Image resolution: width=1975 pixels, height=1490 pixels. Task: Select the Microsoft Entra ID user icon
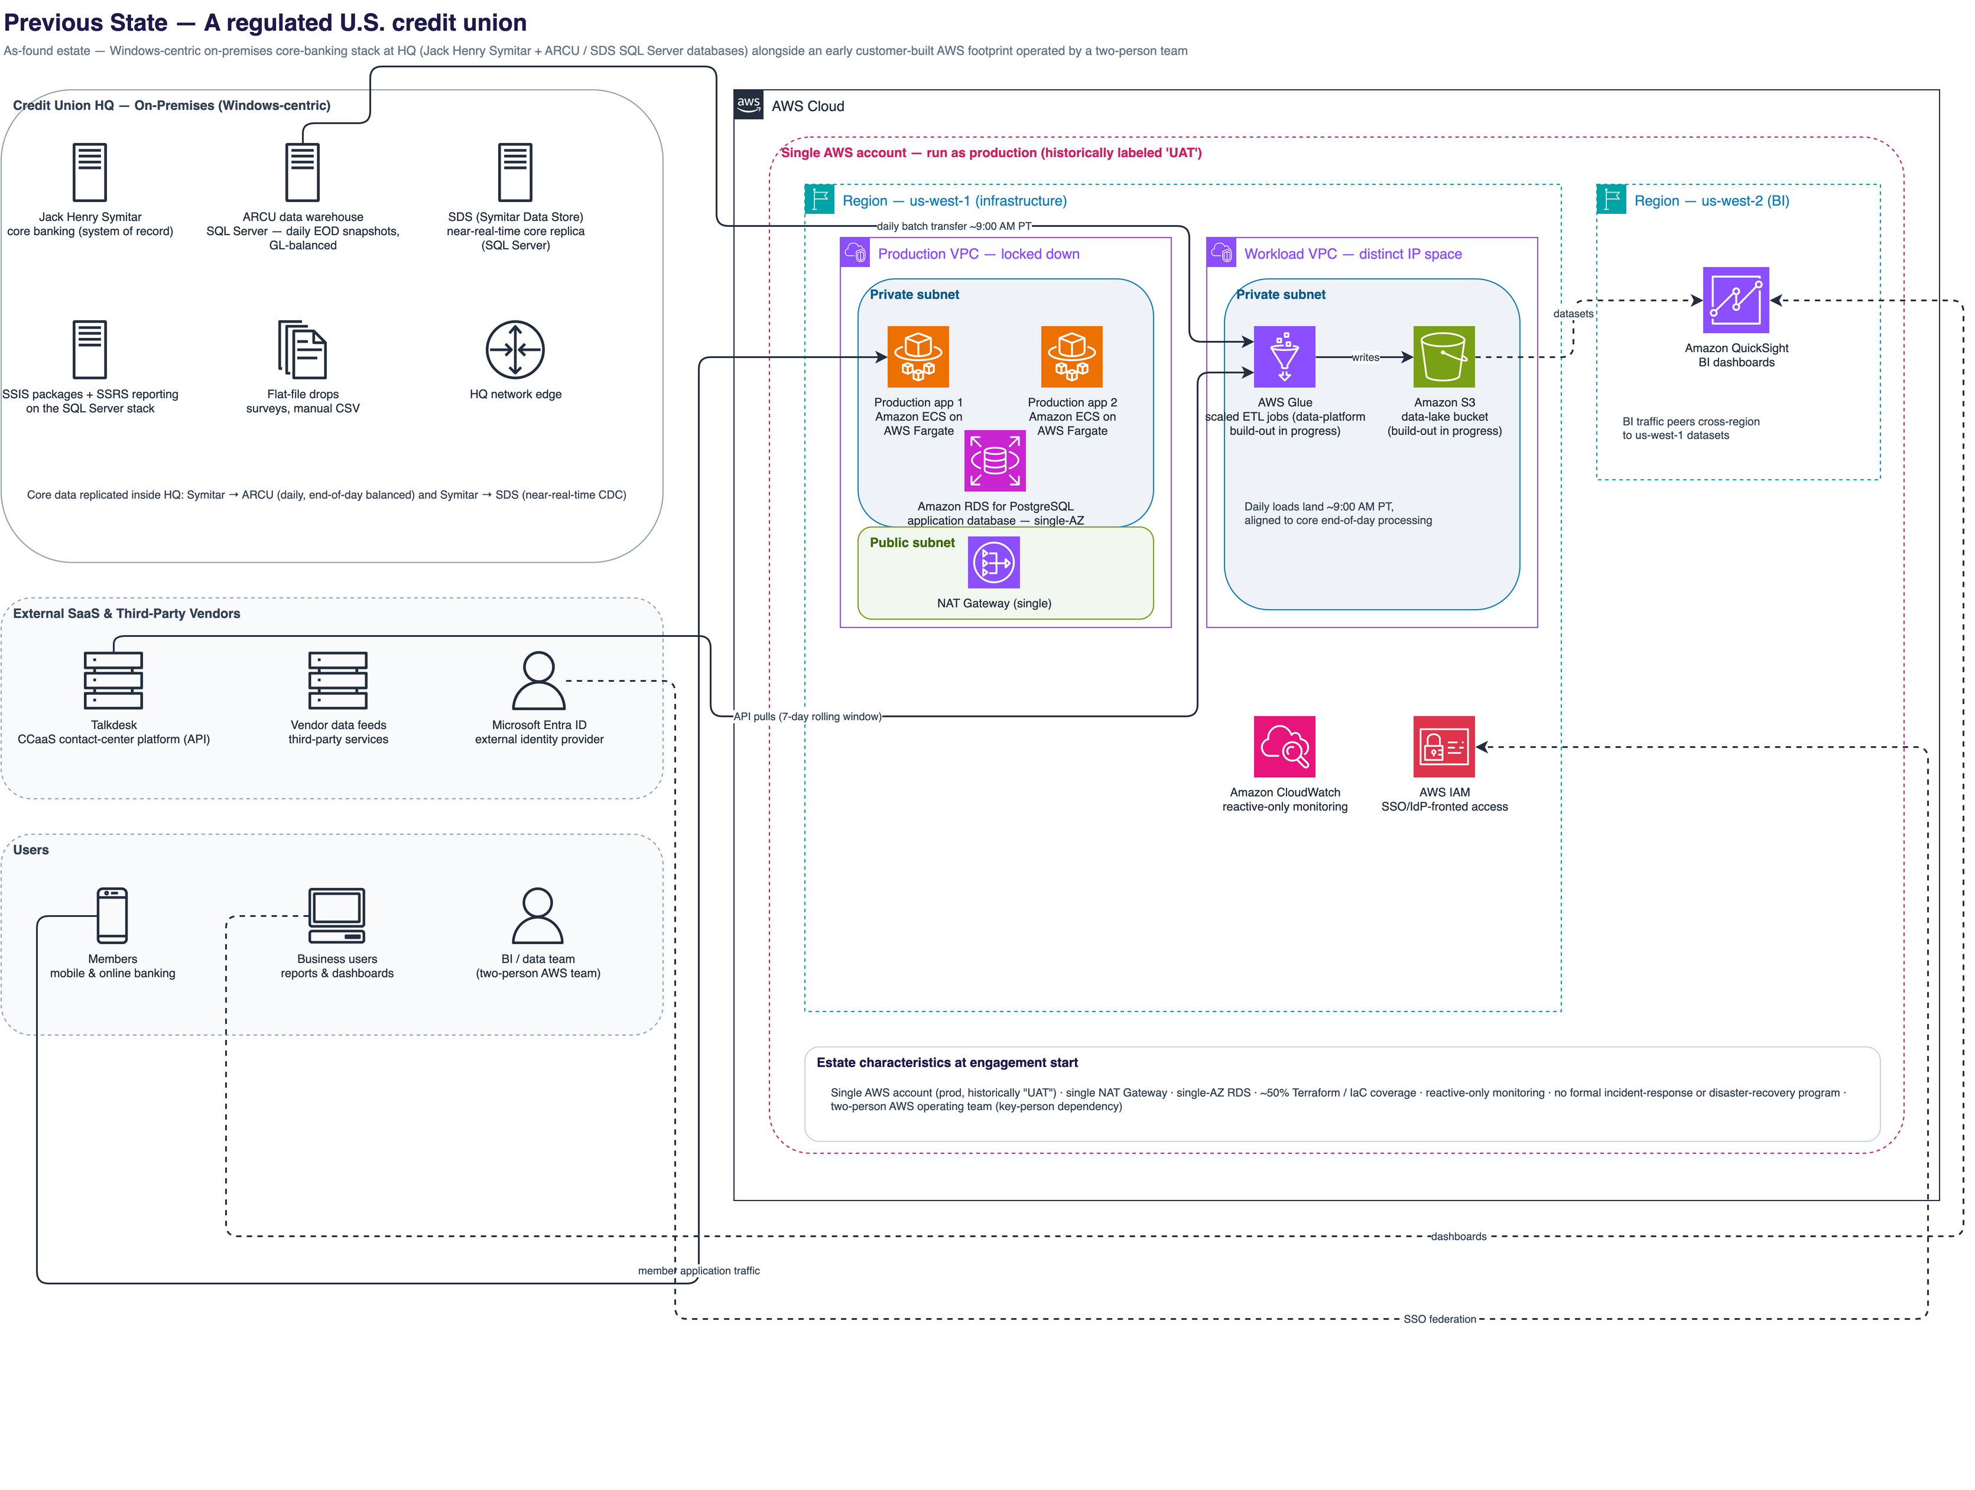[x=538, y=681]
